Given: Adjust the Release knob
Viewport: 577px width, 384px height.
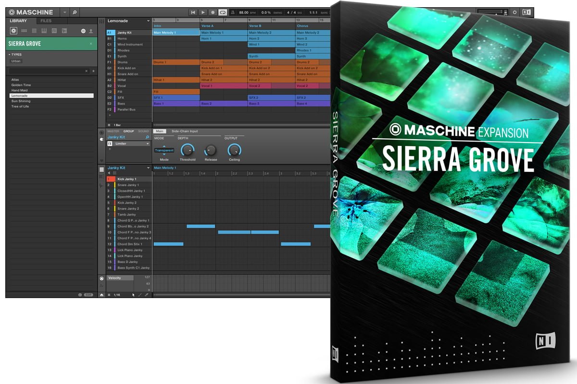Looking at the screenshot, I should click(x=211, y=150).
